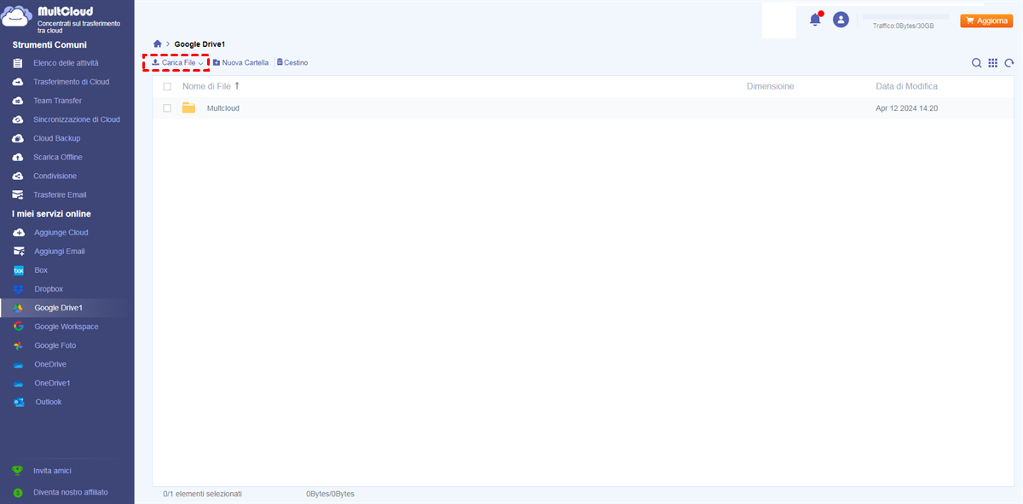Open Condivisione label

click(x=55, y=176)
